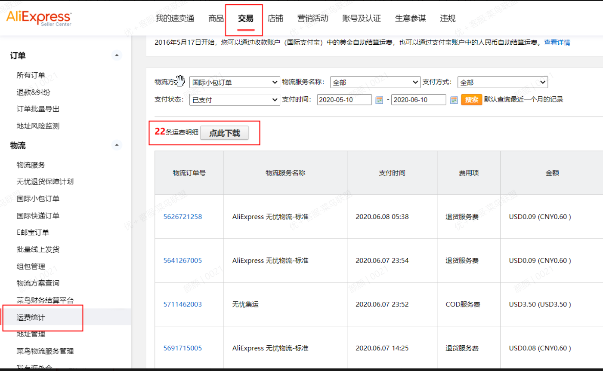This screenshot has height=371, width=603.
Task: Open logistics order 5691715005
Action: click(x=182, y=348)
